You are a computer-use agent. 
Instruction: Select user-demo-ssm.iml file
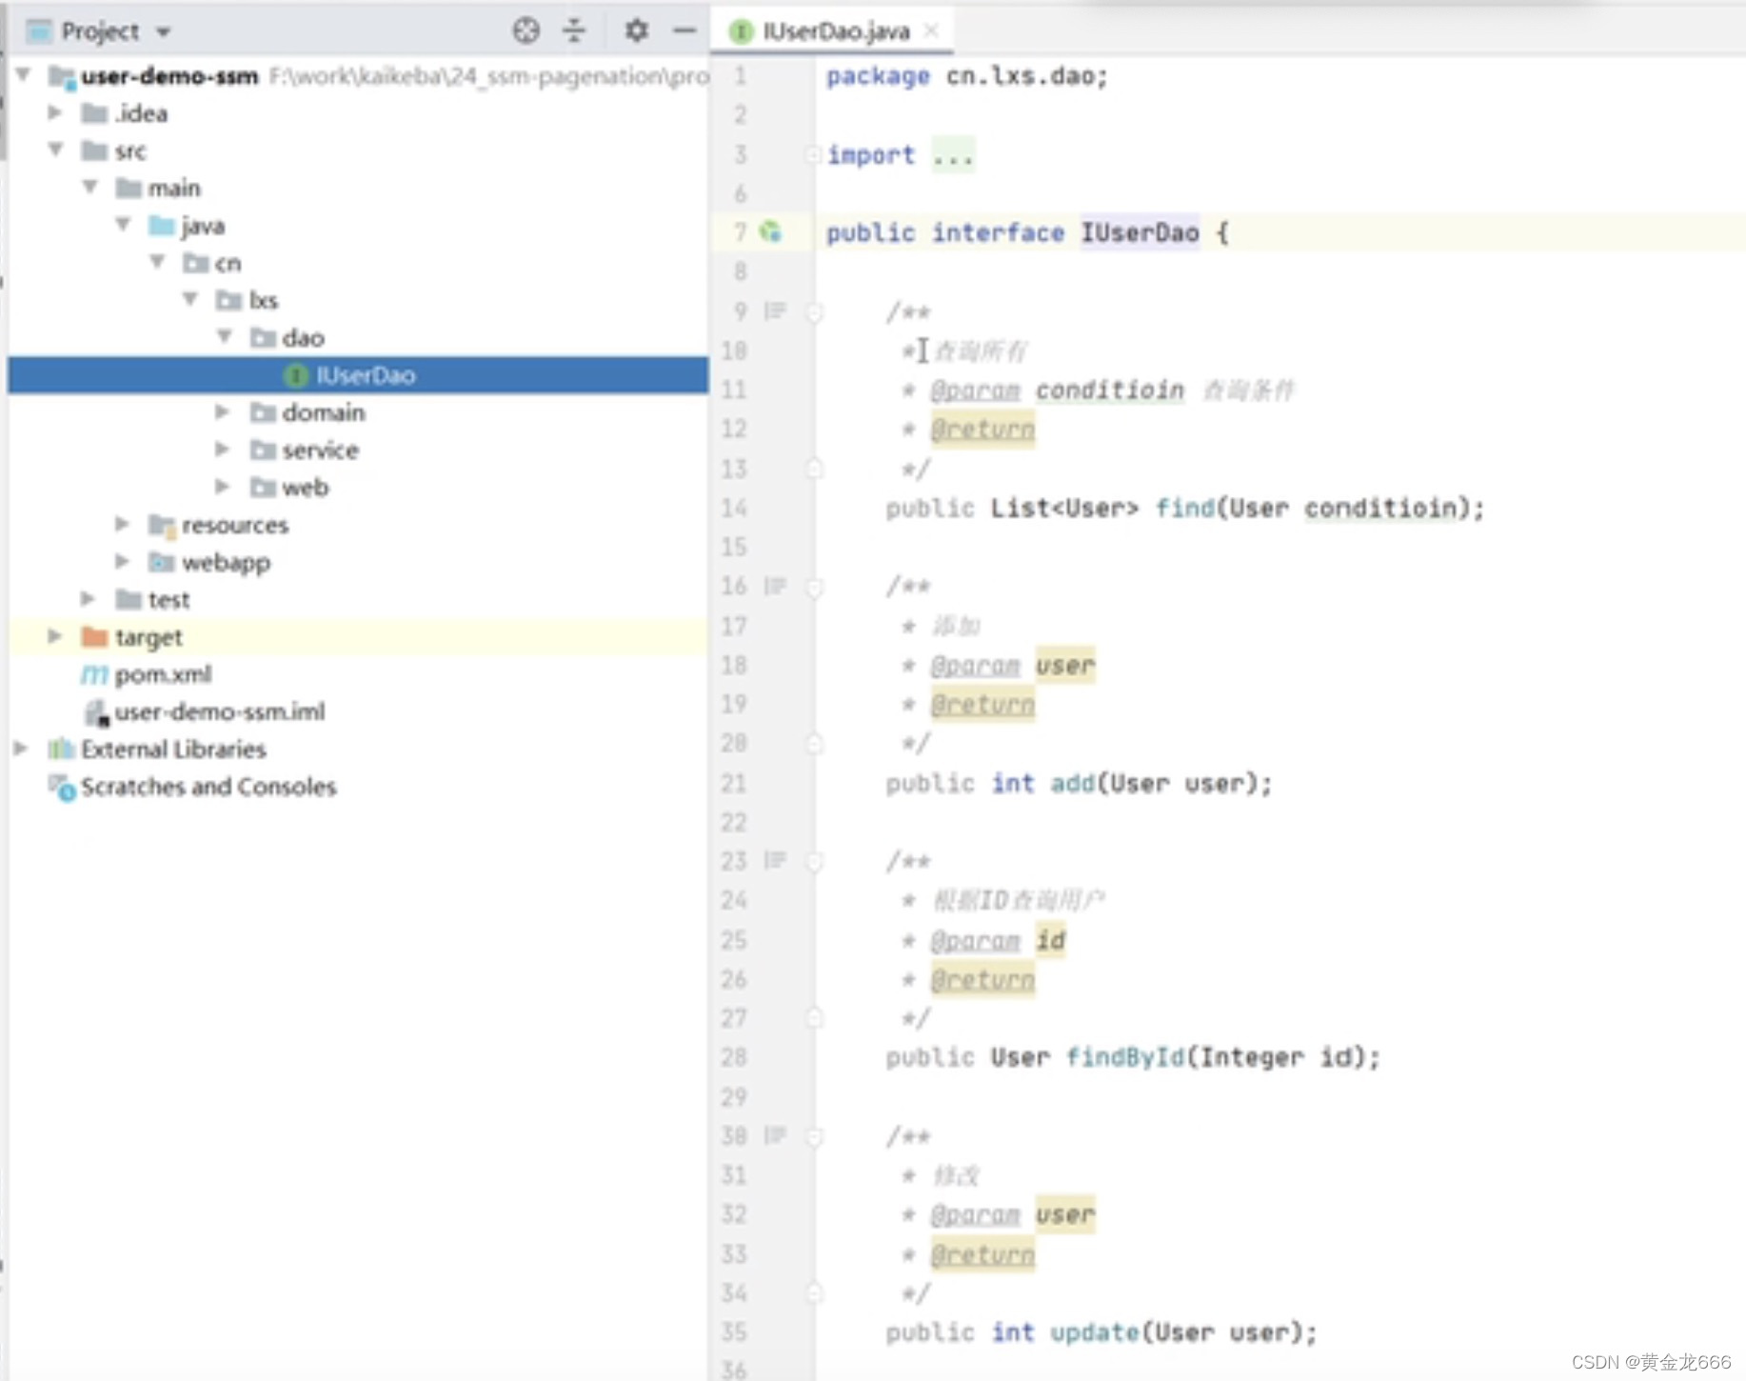point(220,711)
